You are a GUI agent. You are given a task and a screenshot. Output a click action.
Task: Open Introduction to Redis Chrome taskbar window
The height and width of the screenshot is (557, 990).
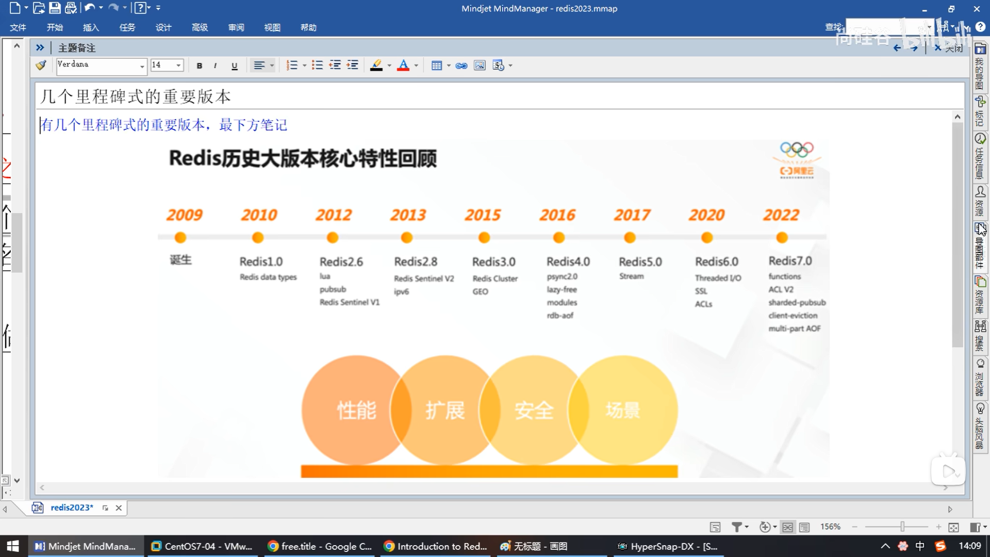click(436, 546)
